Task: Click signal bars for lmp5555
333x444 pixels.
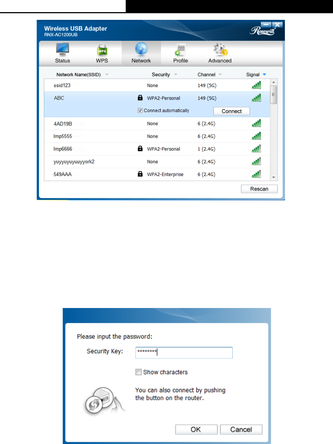Action: coord(256,136)
